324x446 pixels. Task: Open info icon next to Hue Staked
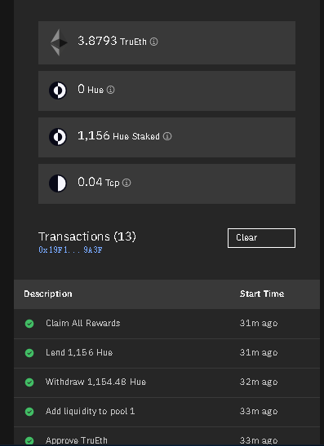pyautogui.click(x=167, y=136)
